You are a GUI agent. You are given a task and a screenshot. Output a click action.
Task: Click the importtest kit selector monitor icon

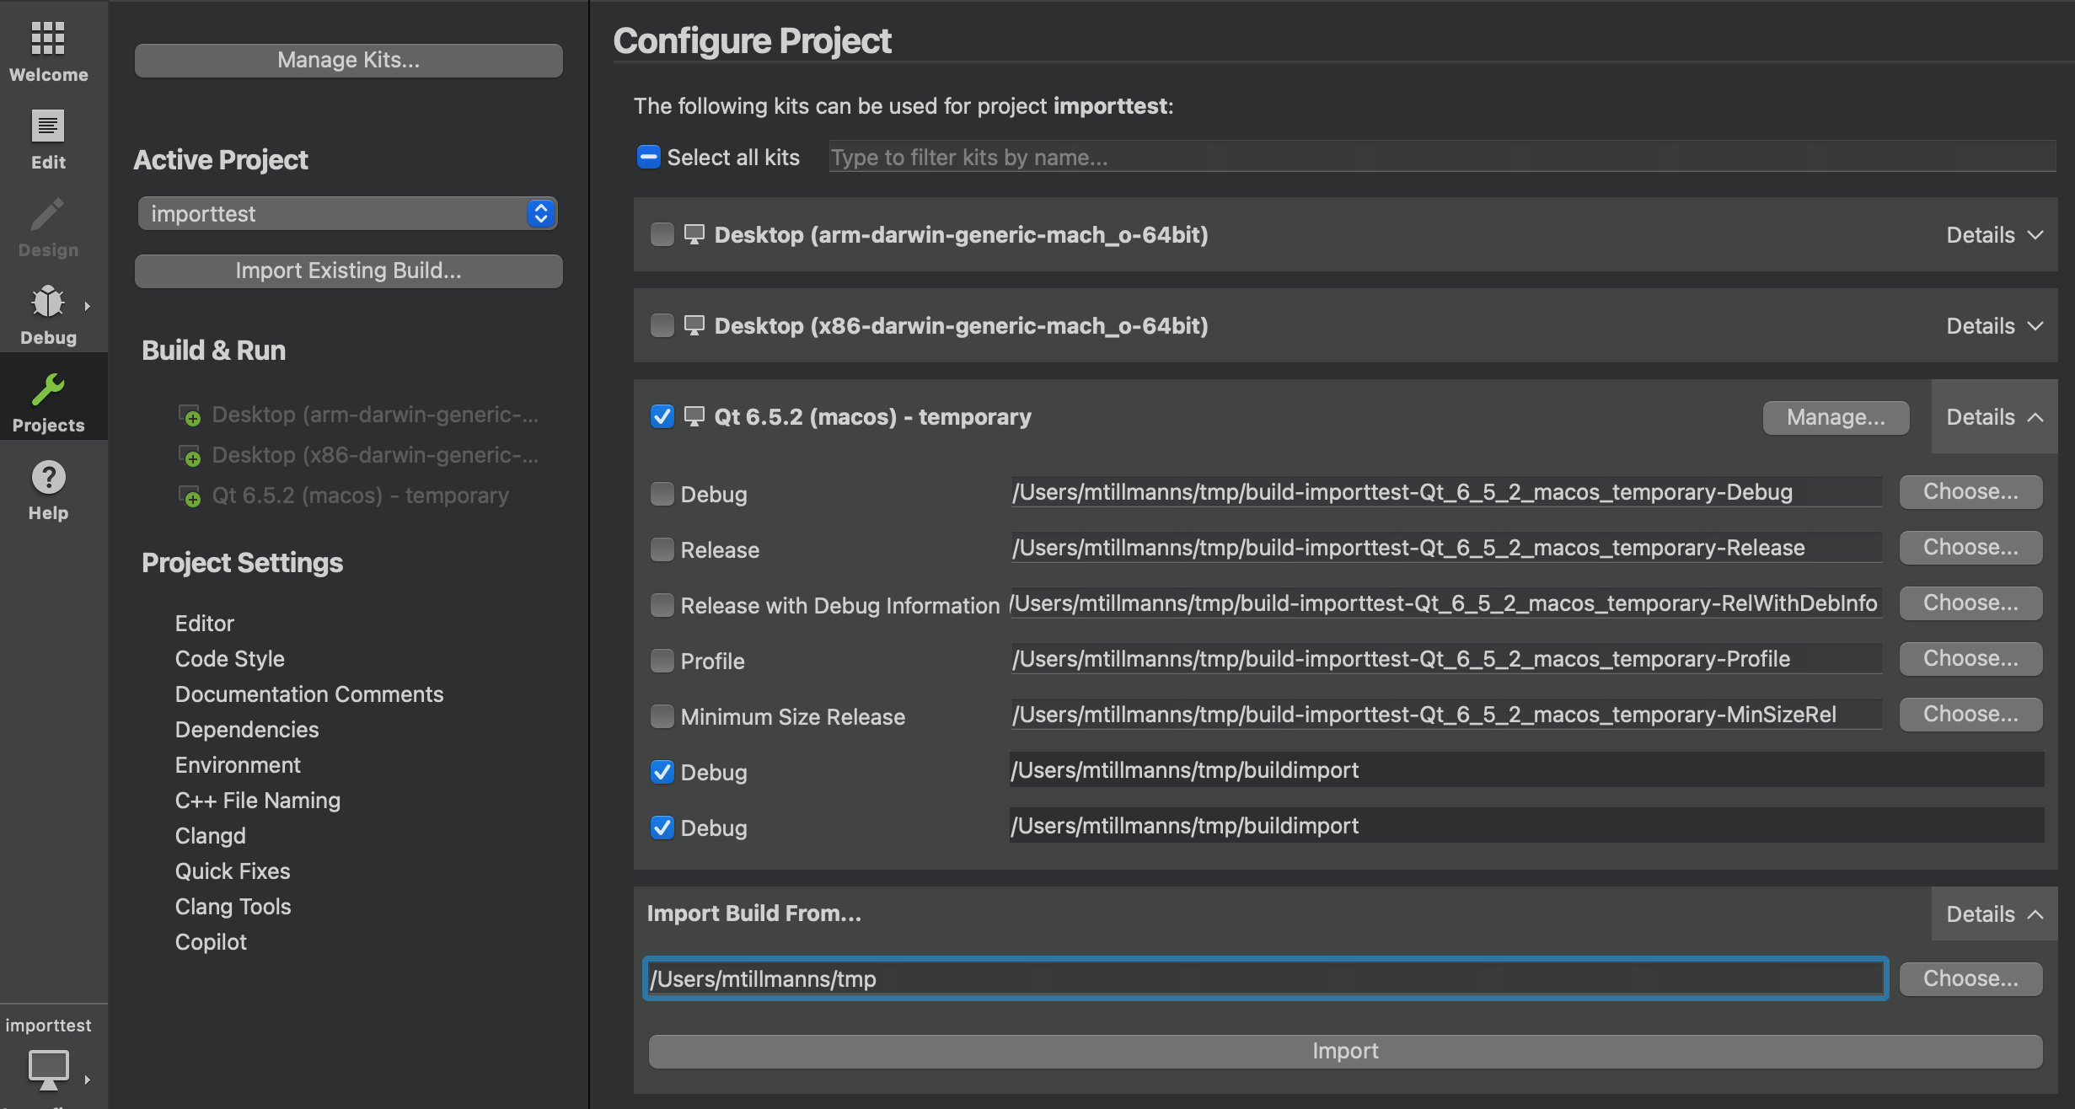[48, 1069]
